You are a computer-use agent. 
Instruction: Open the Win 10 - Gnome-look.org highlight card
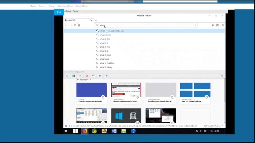click(195, 93)
